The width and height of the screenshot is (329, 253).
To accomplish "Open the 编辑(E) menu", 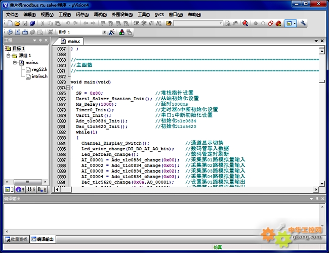I will (x=29, y=15).
